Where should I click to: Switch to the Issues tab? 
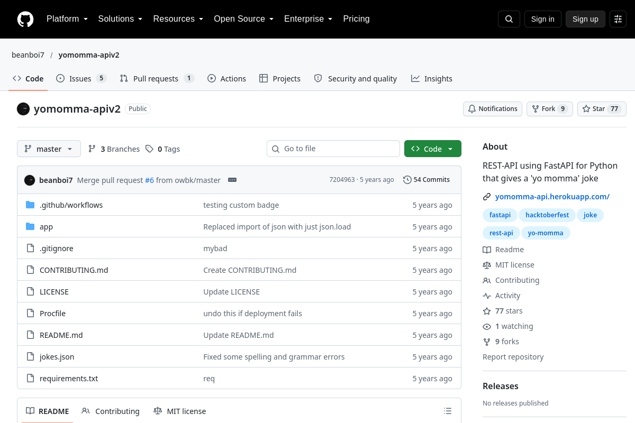click(81, 78)
